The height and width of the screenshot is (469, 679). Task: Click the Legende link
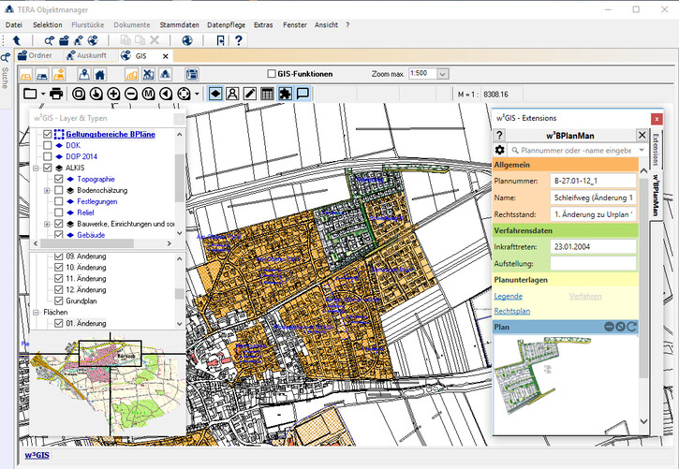coord(509,296)
